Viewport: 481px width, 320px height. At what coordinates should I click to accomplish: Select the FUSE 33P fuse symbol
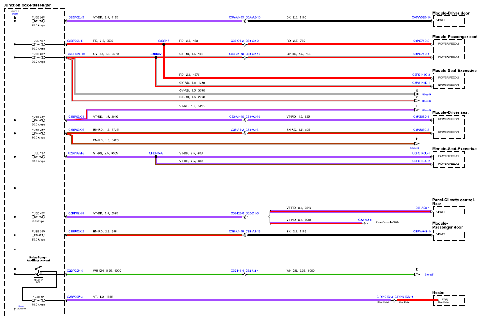[38, 120]
